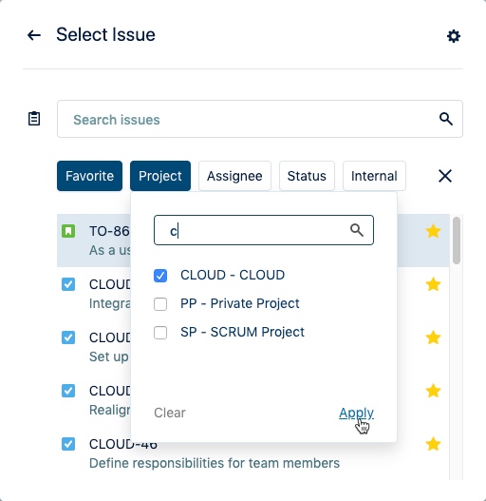The width and height of the screenshot is (486, 501).
Task: Click task type icon of Integra... issue
Action: point(68,284)
